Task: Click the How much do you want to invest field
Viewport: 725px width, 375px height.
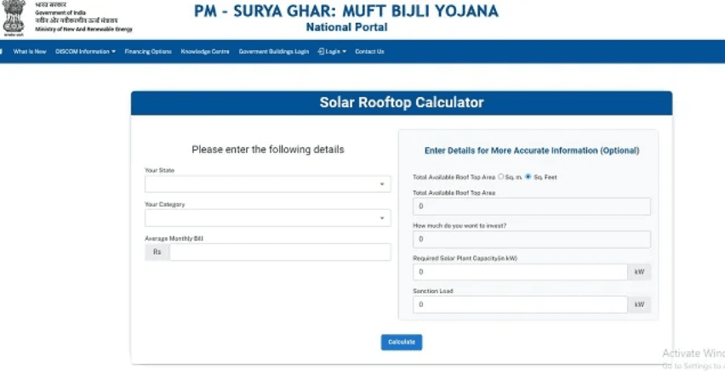Action: click(532, 239)
